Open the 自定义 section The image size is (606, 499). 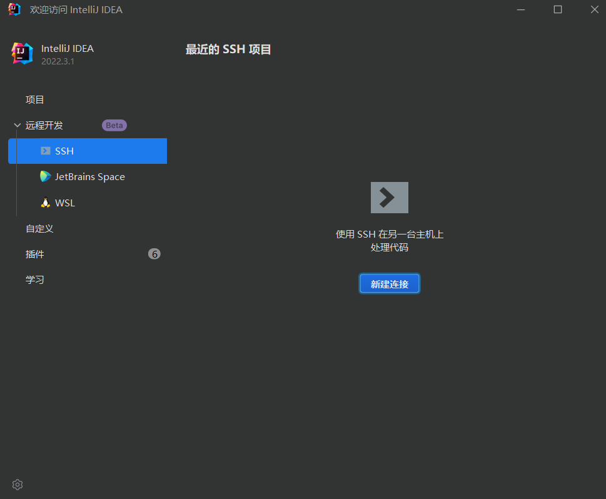tap(39, 228)
